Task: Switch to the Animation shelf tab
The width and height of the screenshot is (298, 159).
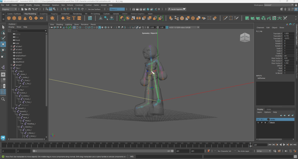Action: point(65,14)
